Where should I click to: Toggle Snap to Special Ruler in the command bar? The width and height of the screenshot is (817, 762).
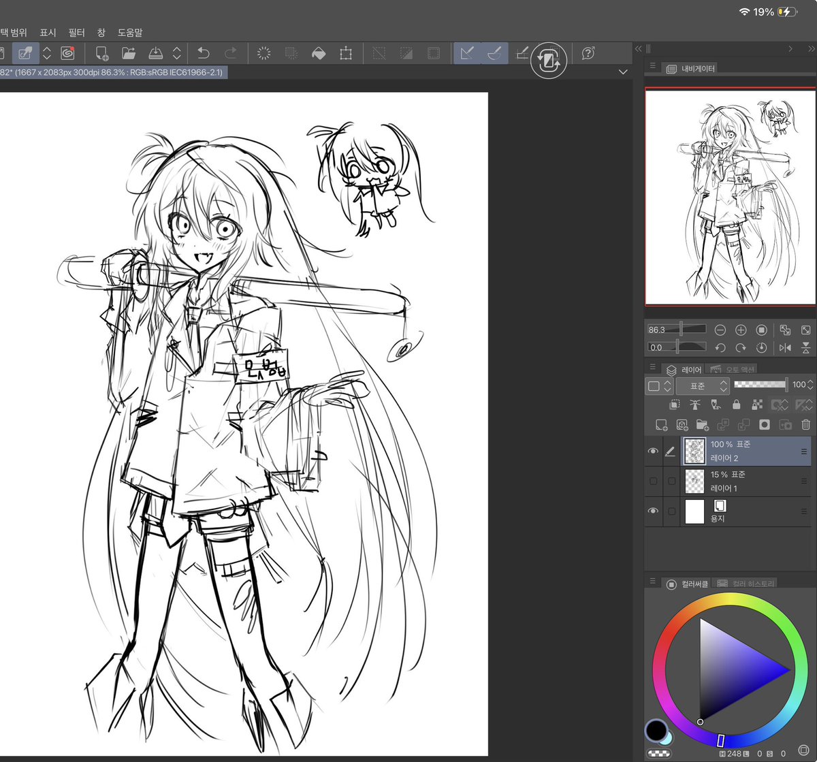tap(495, 53)
